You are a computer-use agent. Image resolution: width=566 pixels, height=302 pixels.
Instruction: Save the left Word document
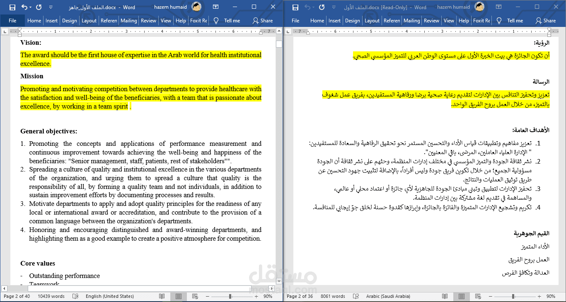12,7
